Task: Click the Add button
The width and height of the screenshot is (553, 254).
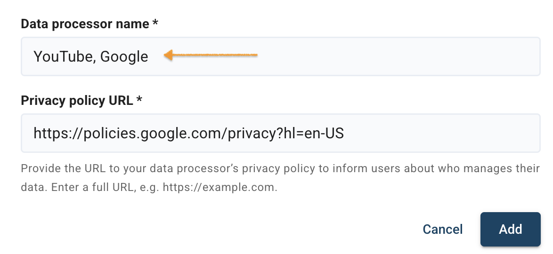Action: [x=510, y=229]
